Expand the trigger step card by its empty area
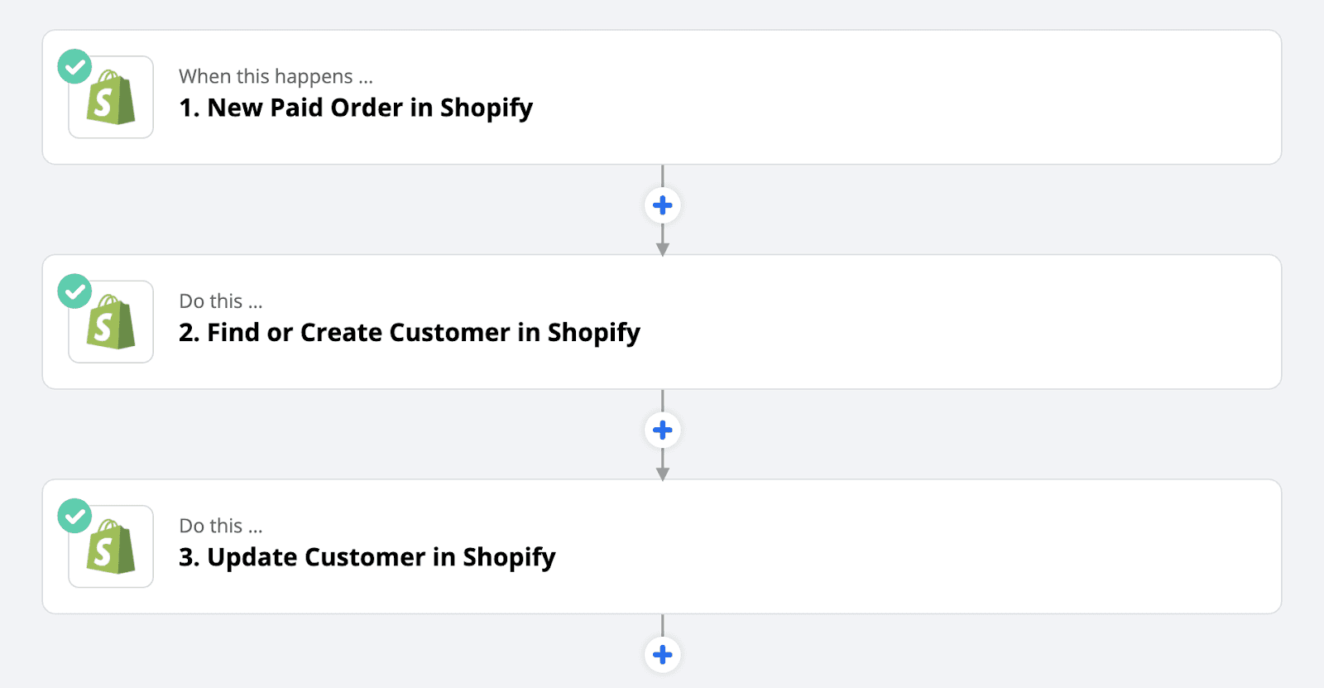The width and height of the screenshot is (1324, 688). (910, 98)
